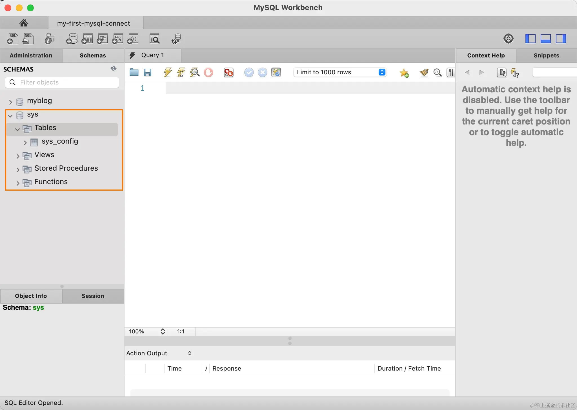
Task: Switch to Session tab
Action: [x=93, y=296]
